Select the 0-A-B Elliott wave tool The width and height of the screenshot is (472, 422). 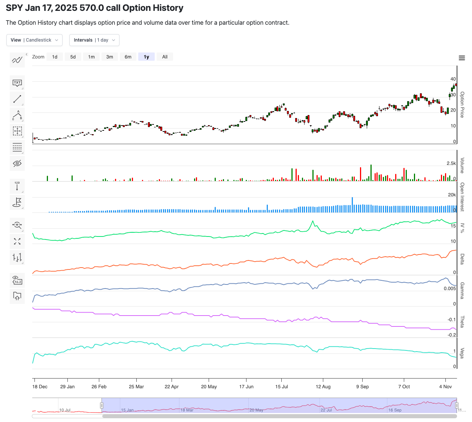pos(17,115)
